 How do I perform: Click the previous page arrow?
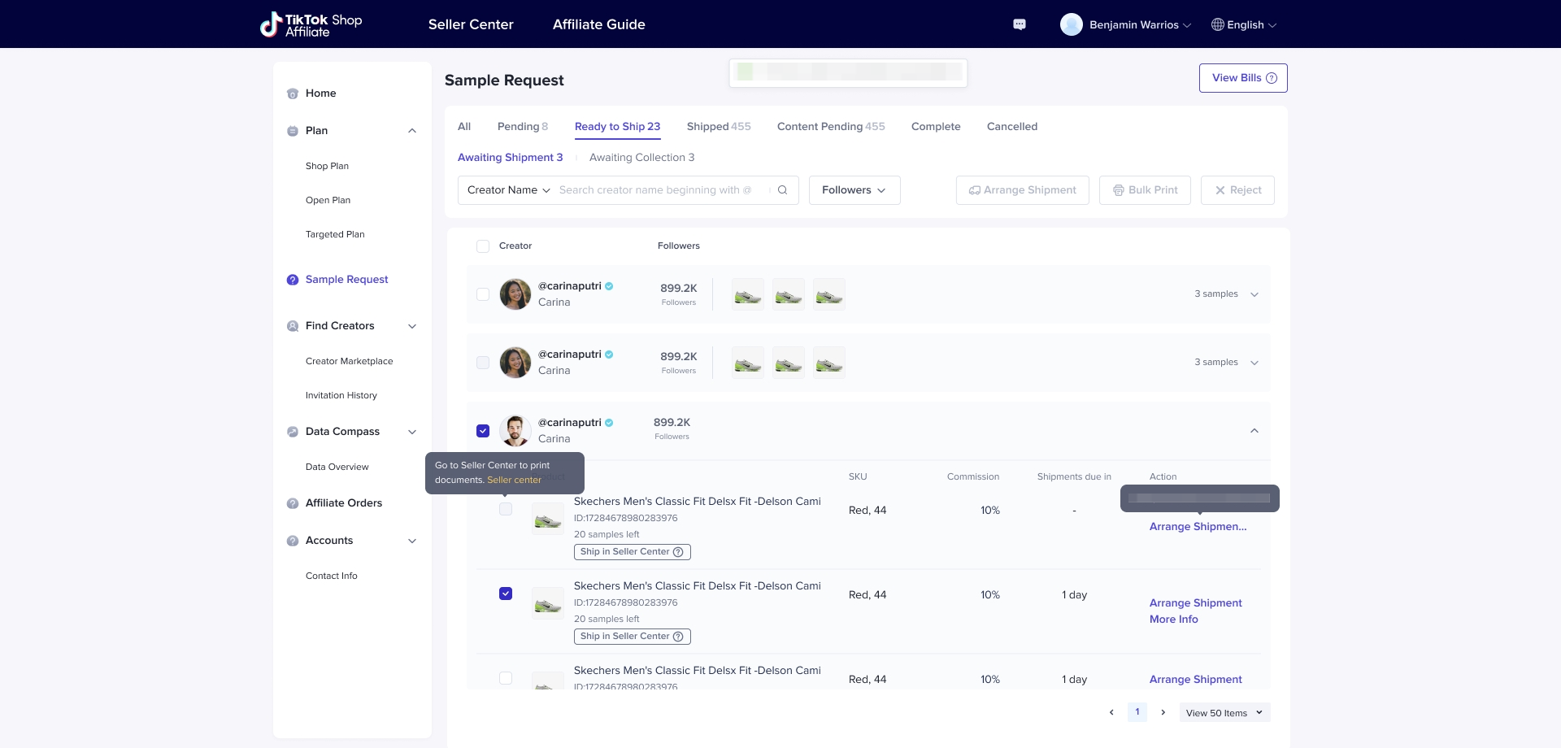click(x=1111, y=713)
